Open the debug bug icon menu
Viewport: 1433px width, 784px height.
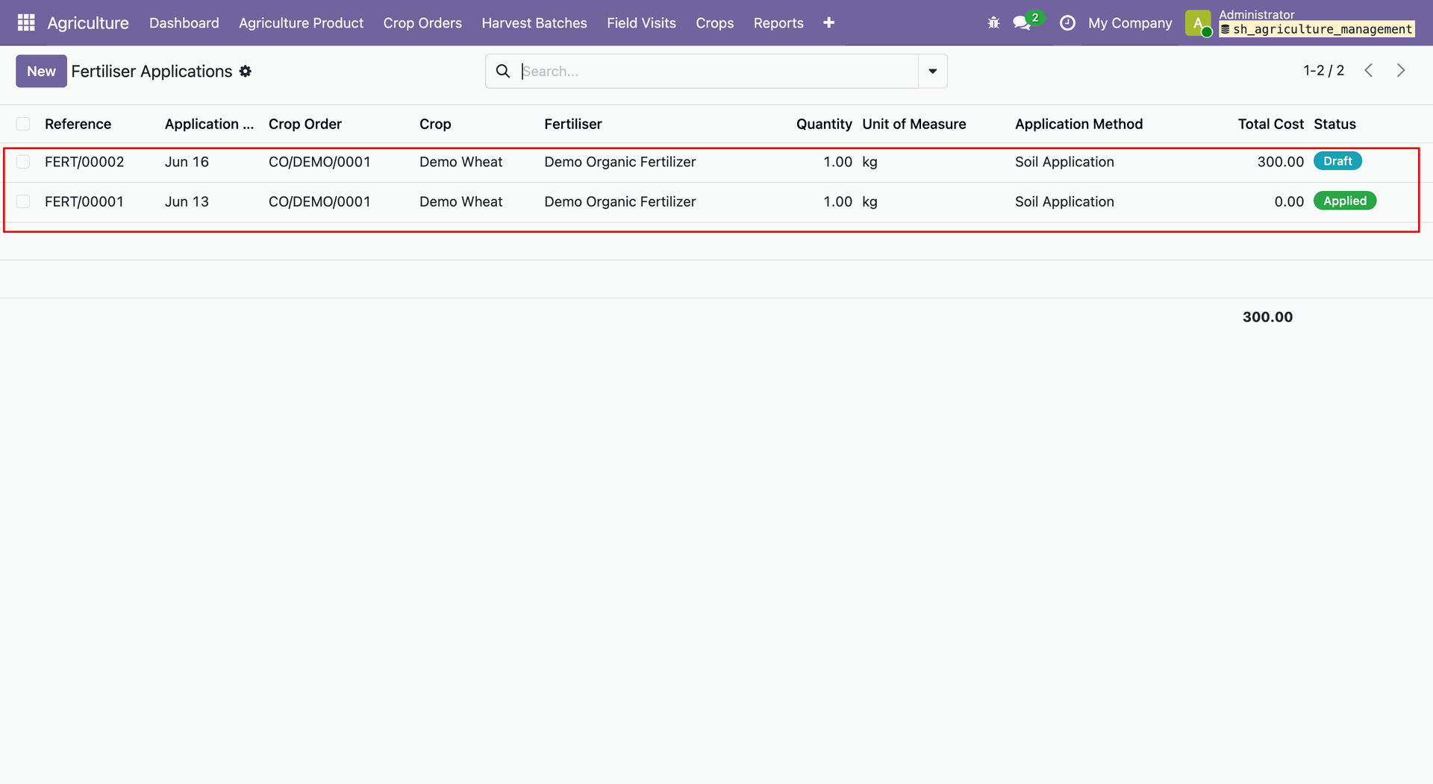click(x=993, y=23)
